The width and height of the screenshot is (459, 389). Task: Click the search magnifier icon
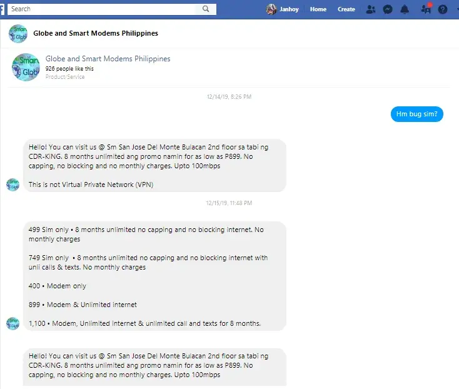(206, 9)
